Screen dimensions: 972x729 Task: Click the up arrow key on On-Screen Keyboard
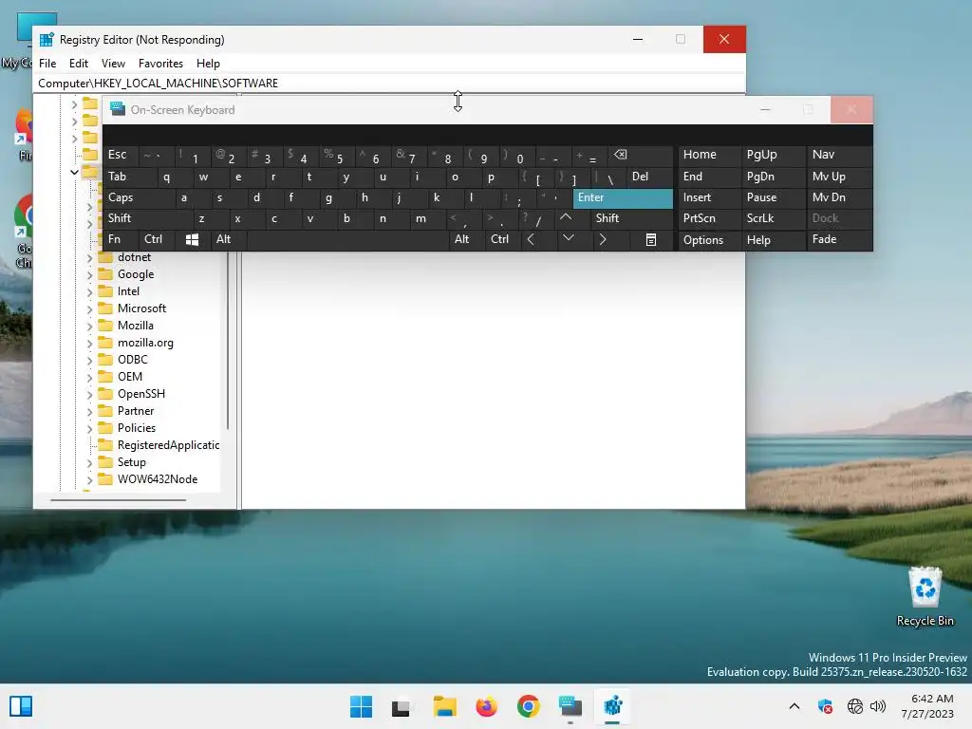click(x=566, y=218)
